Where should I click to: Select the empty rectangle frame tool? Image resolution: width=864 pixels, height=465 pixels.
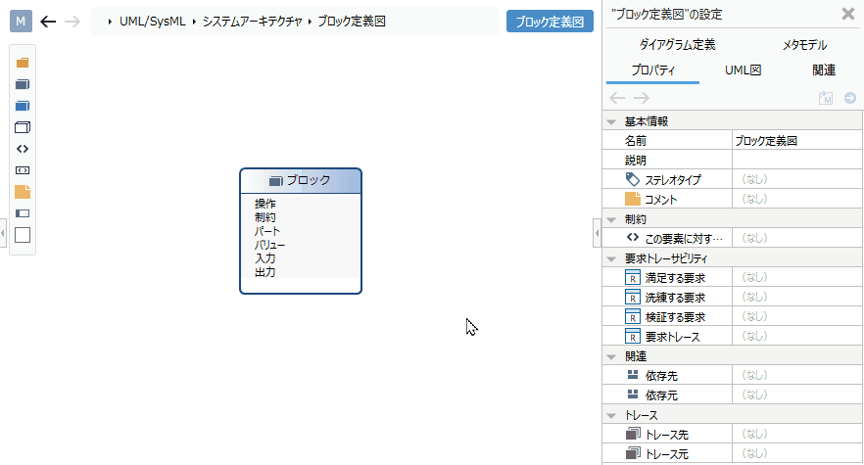(x=23, y=235)
